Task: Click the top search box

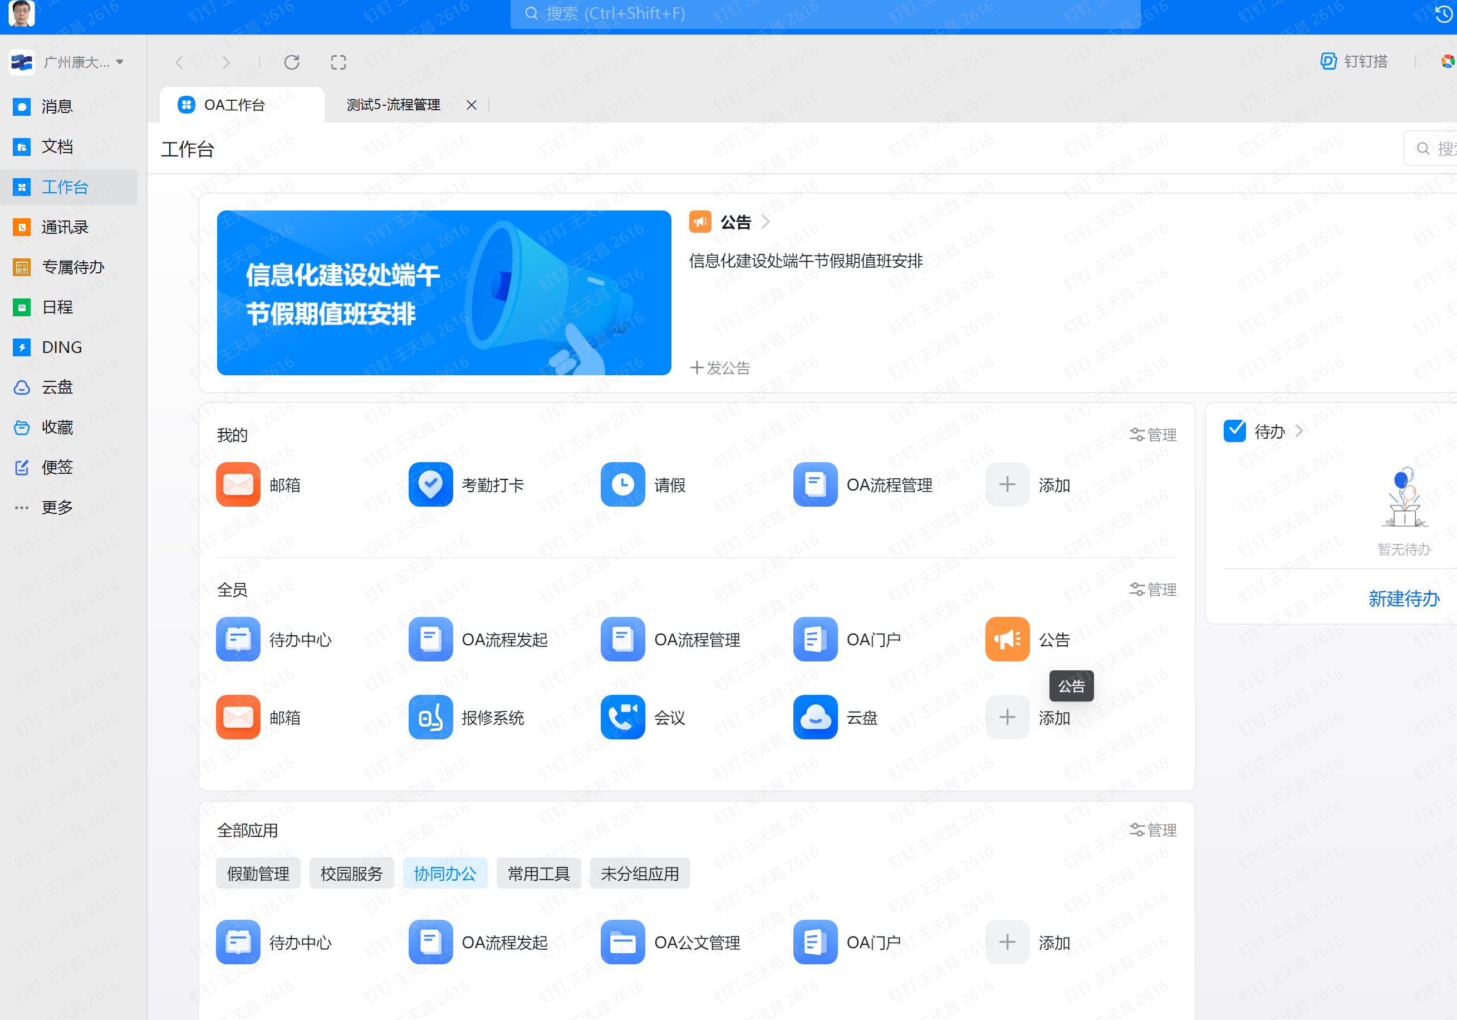Action: (825, 14)
